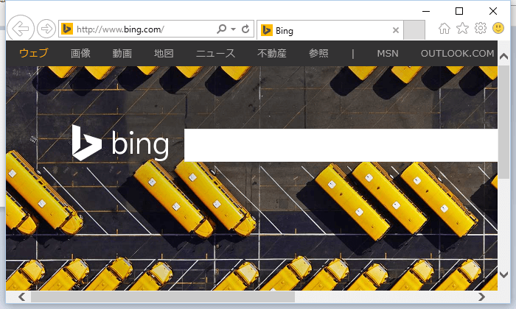The image size is (516, 309).
Task: Click the smiley feedback icon
Action: (498, 28)
